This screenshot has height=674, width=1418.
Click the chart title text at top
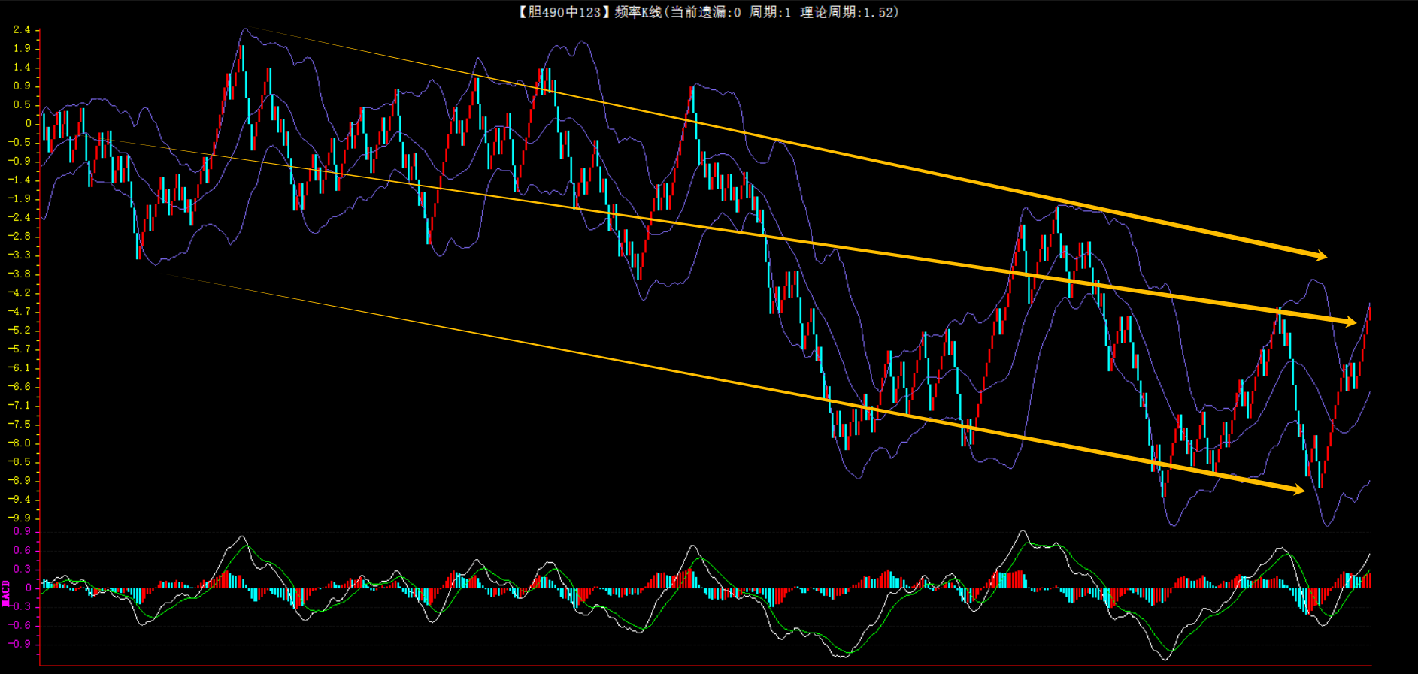click(707, 12)
